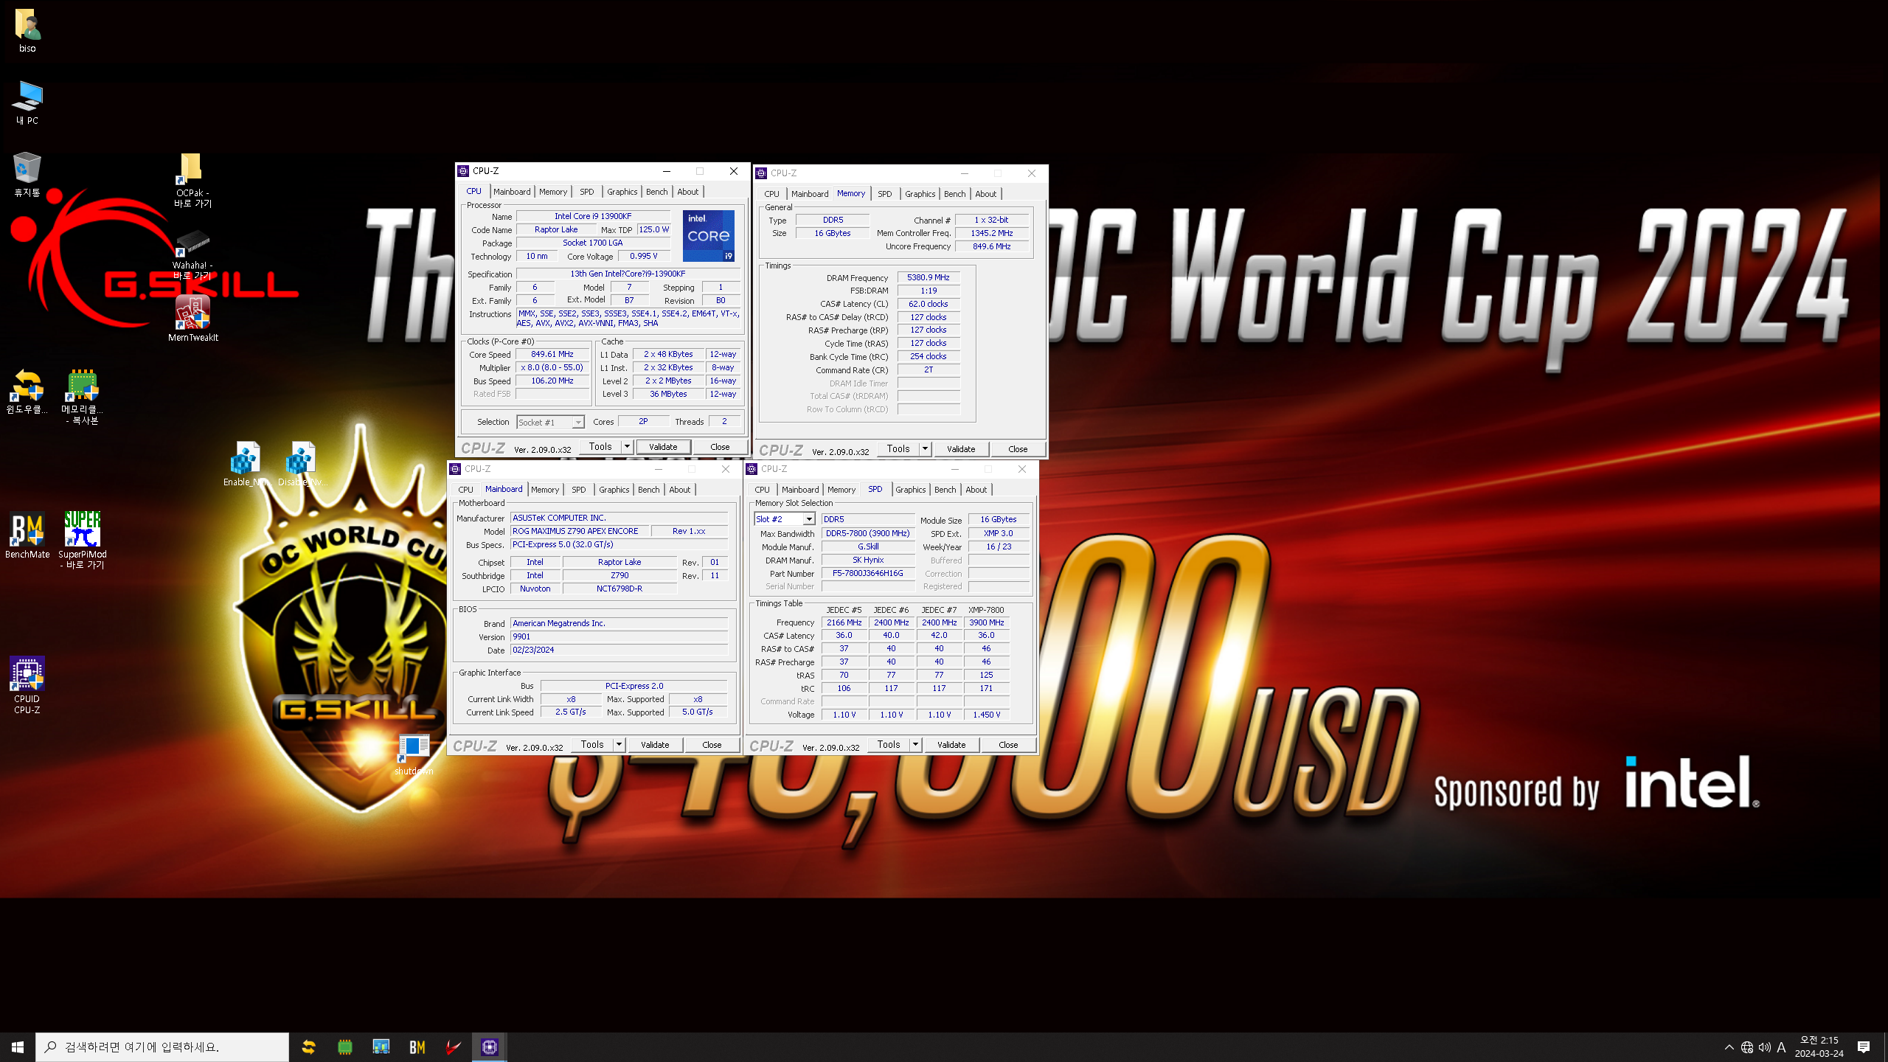Switch to About tab in the Mainboard window

coord(680,490)
